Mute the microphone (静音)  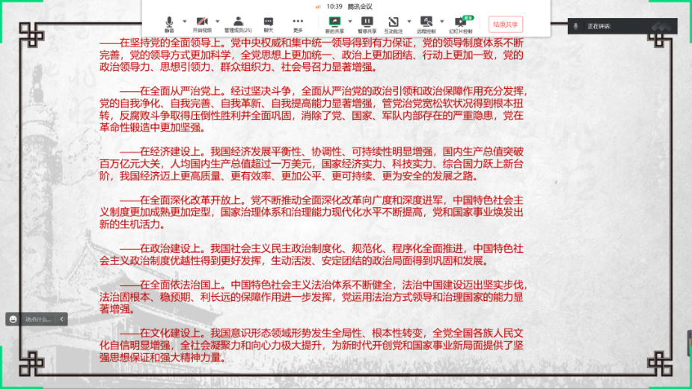(x=169, y=22)
